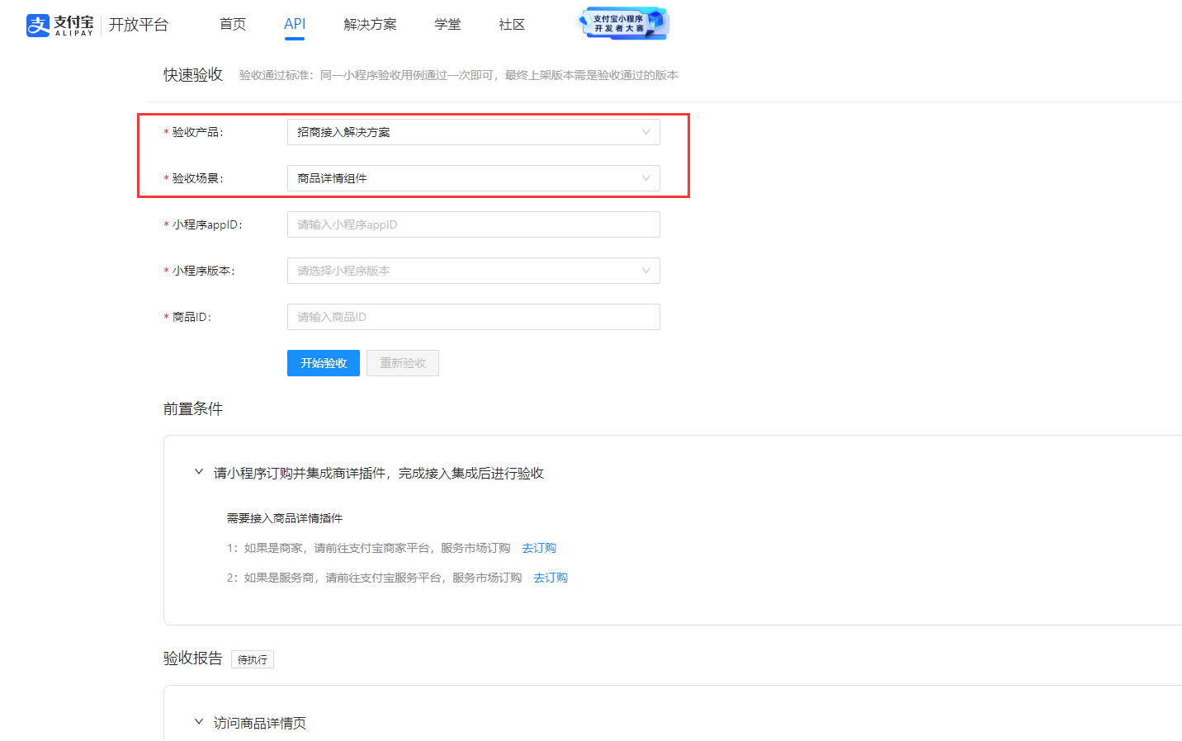Click 去订购 link for merchants (商家)

point(539,548)
